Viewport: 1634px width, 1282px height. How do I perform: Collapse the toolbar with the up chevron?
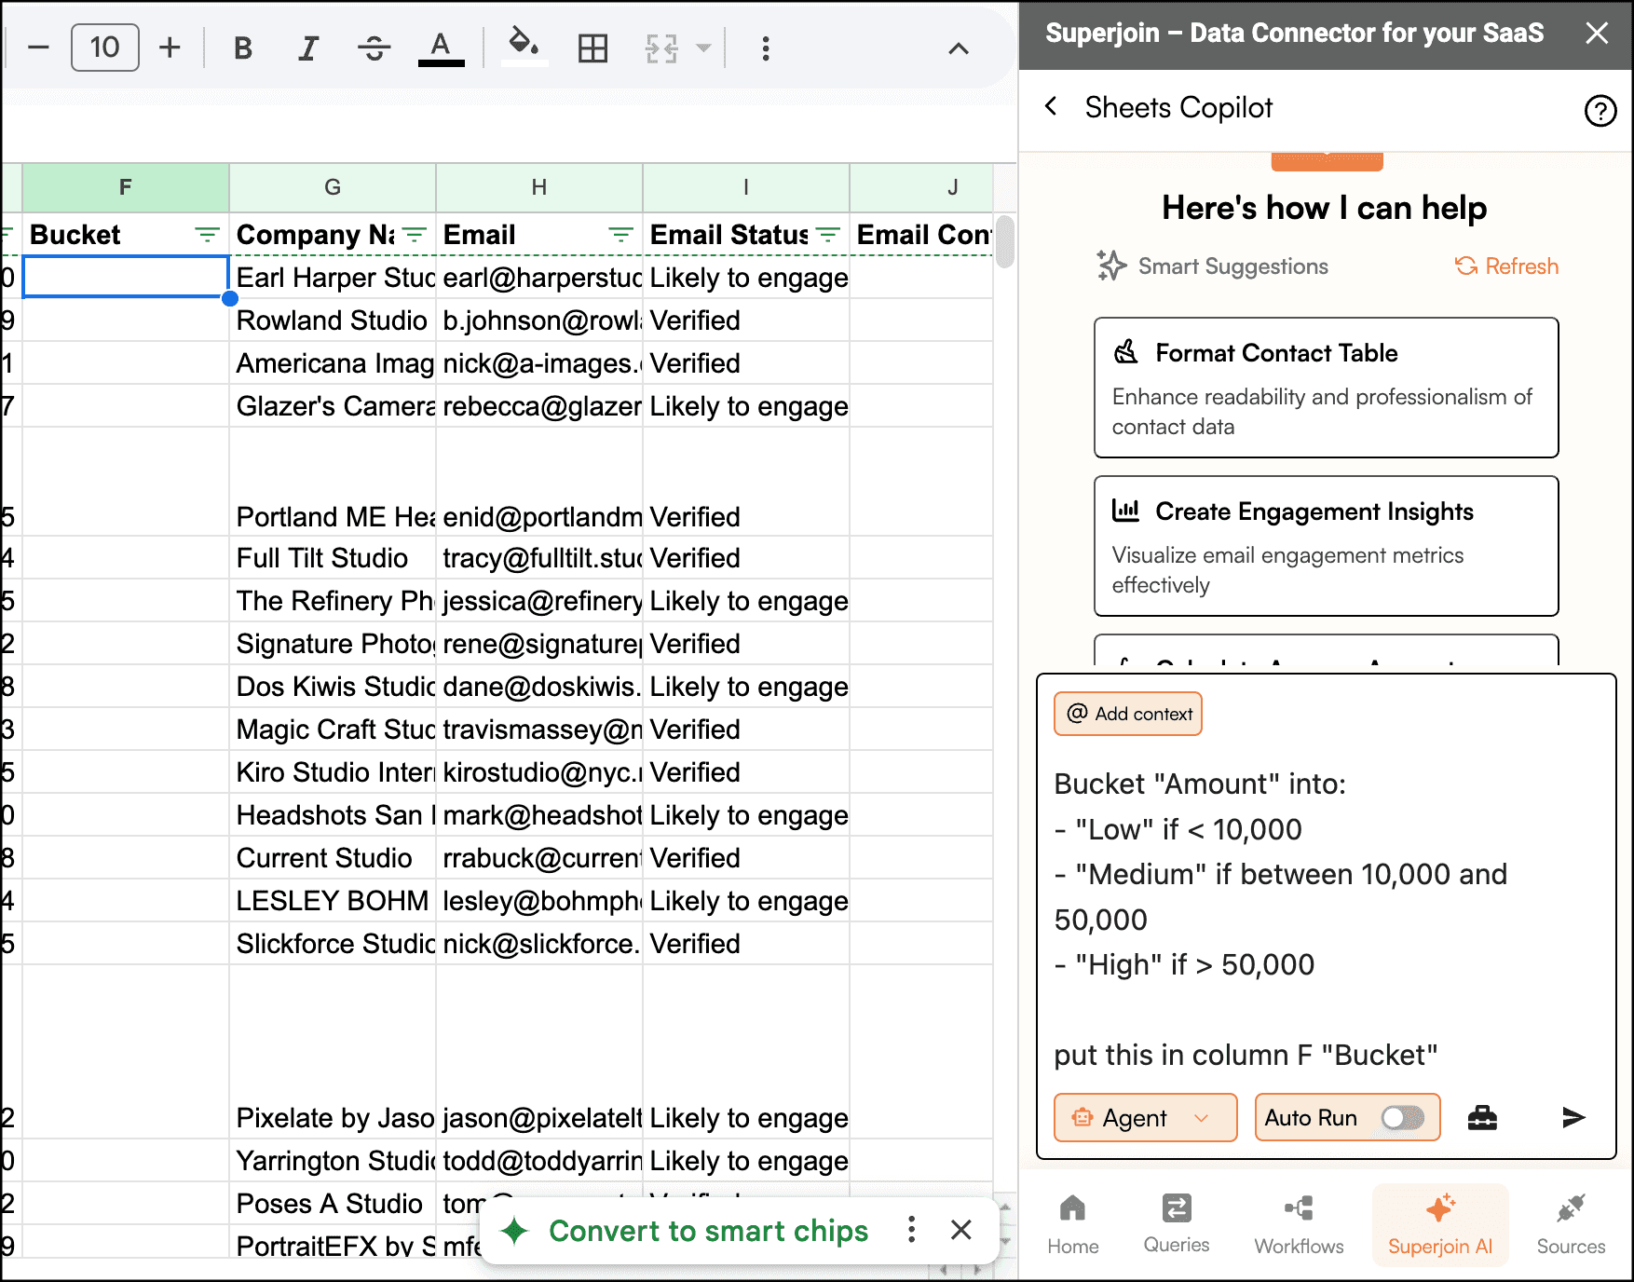point(958,48)
